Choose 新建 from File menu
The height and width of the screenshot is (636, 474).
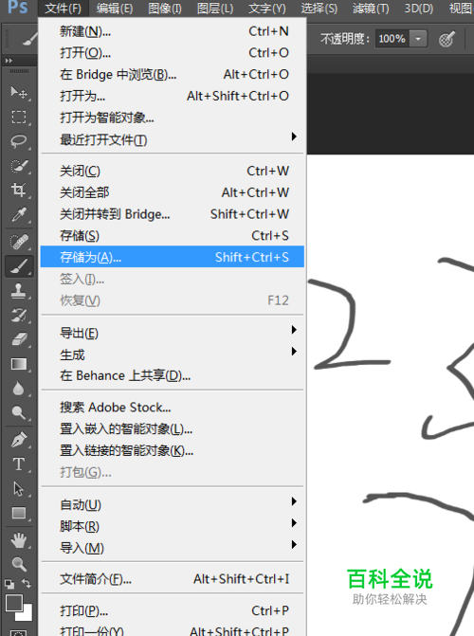pyautogui.click(x=173, y=31)
